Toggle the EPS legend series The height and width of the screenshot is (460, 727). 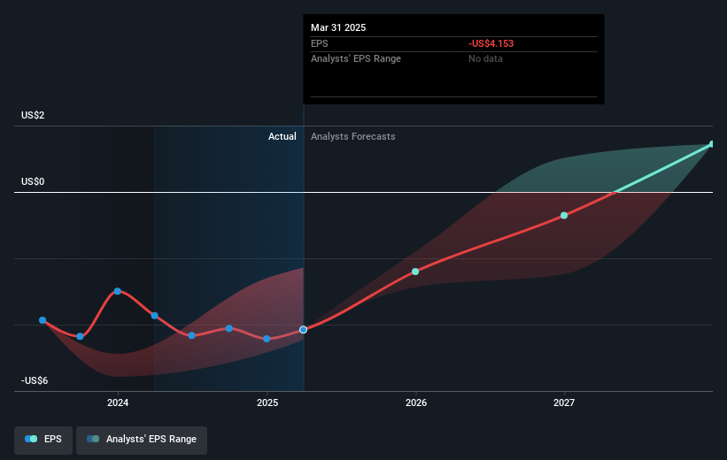click(x=43, y=440)
